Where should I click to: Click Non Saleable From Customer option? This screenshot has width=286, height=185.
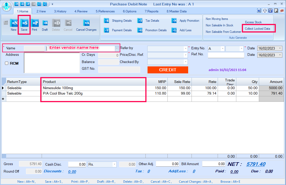click(223, 32)
